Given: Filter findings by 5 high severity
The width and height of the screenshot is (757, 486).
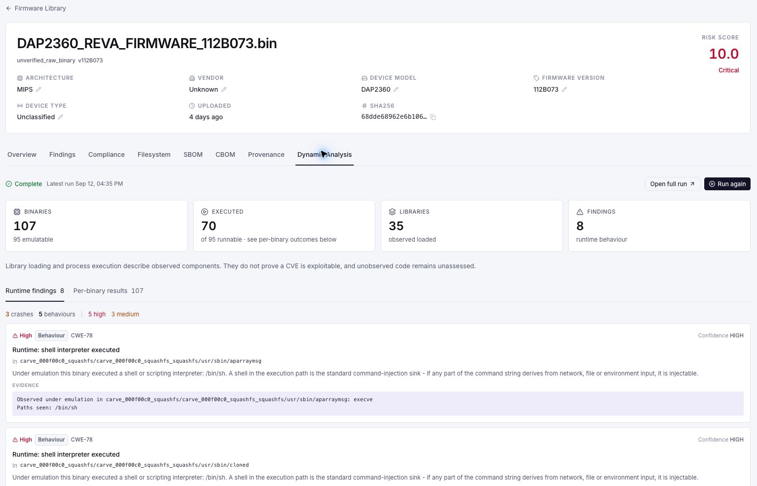Looking at the screenshot, I should coord(97,314).
